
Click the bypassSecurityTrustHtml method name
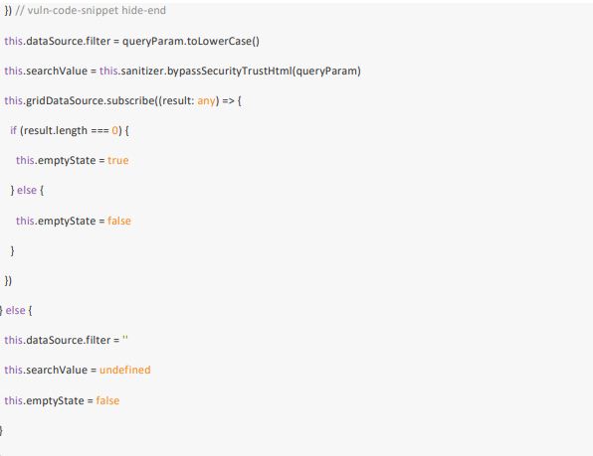[x=230, y=71]
